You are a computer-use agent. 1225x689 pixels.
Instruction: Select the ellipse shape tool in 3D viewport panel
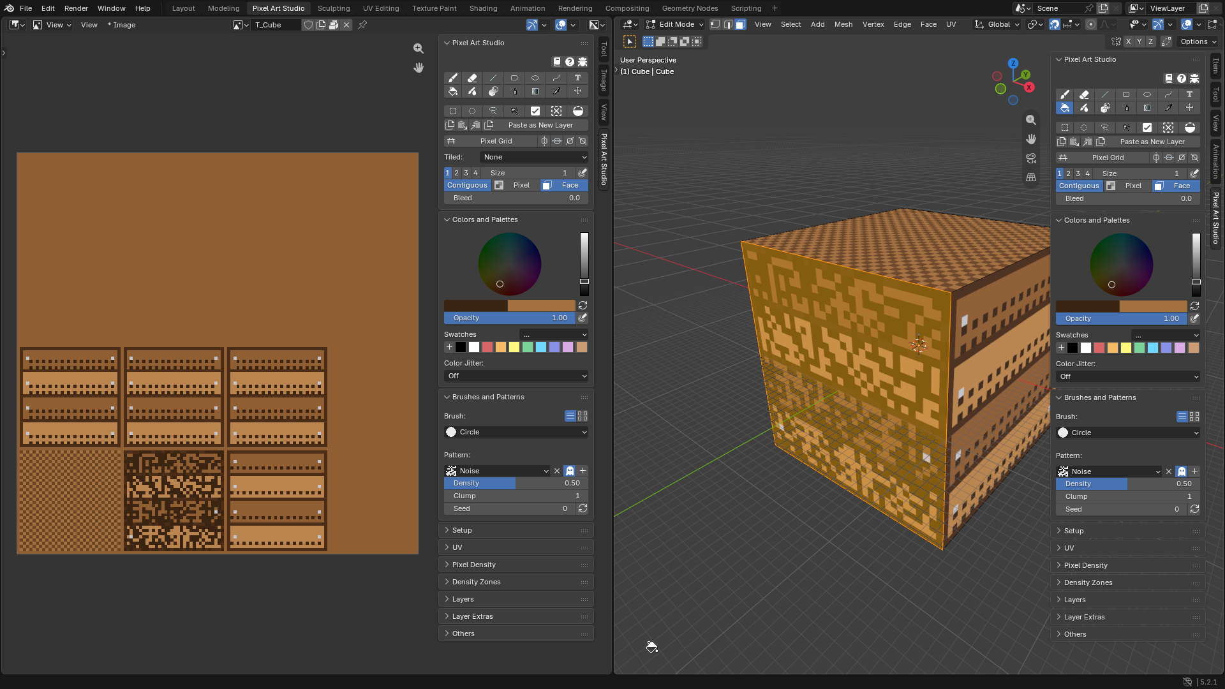[1147, 94]
